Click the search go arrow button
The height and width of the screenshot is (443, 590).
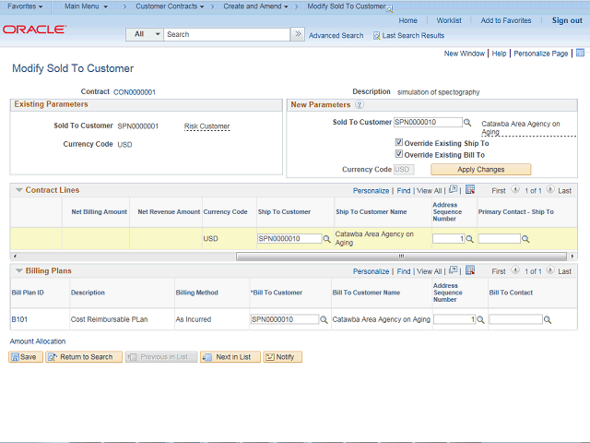(298, 34)
